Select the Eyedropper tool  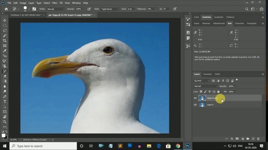[5, 51]
